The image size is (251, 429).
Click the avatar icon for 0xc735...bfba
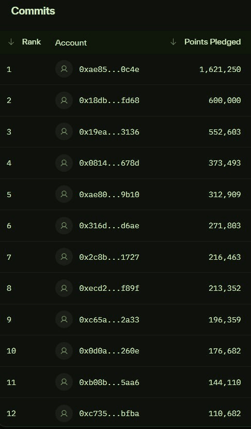(64, 413)
